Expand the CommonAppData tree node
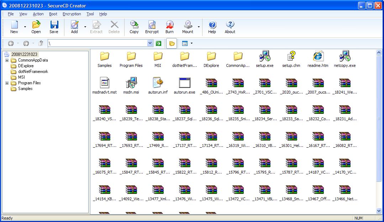 pyautogui.click(x=7, y=60)
